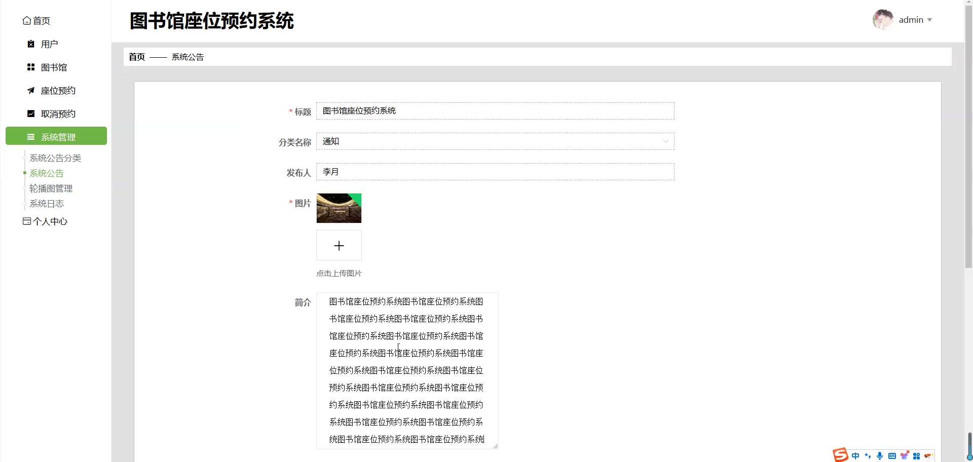Open the 用户 sidebar menu
The width and height of the screenshot is (973, 462).
point(43,44)
